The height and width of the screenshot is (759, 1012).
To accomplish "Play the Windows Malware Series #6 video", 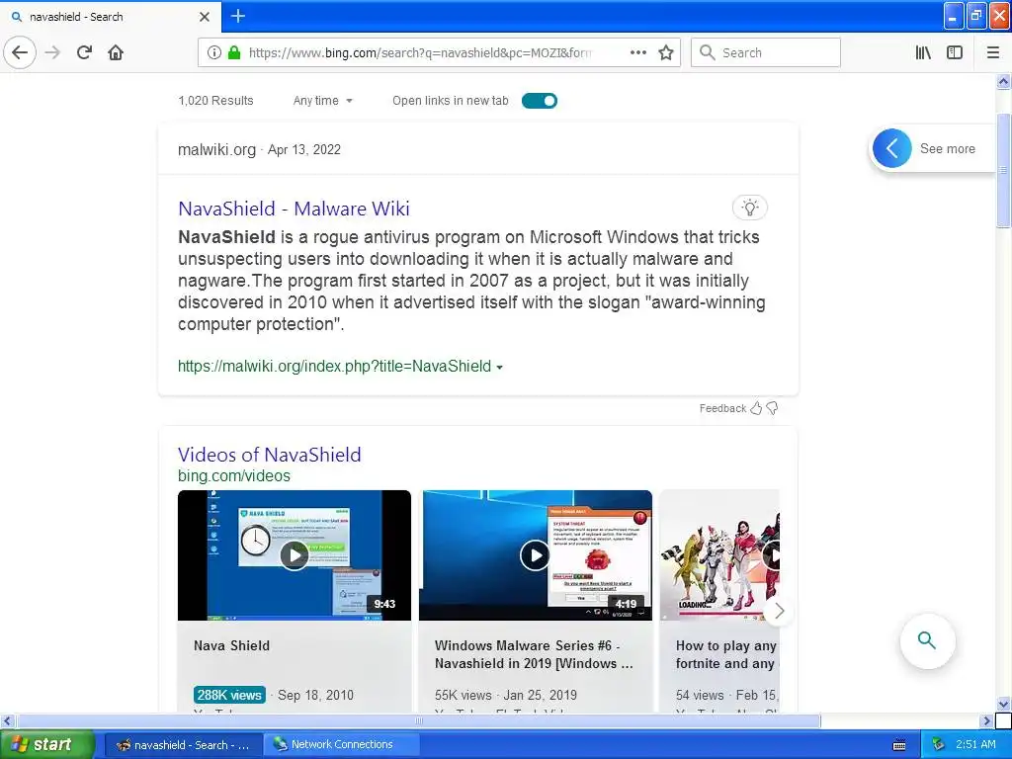I will pos(536,555).
